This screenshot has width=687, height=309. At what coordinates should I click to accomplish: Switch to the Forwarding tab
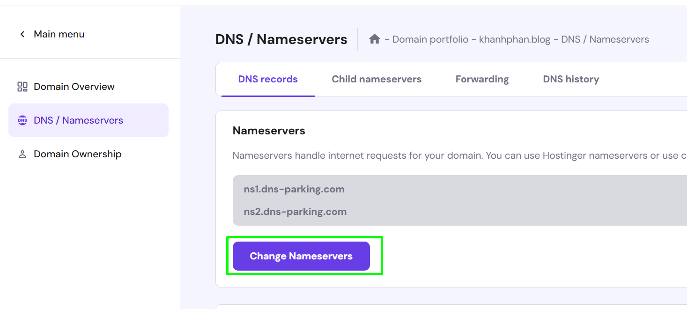pos(482,79)
